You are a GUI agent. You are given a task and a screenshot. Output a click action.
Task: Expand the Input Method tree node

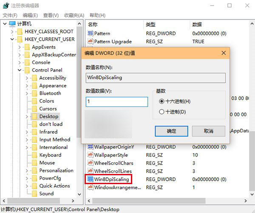pos(27,140)
